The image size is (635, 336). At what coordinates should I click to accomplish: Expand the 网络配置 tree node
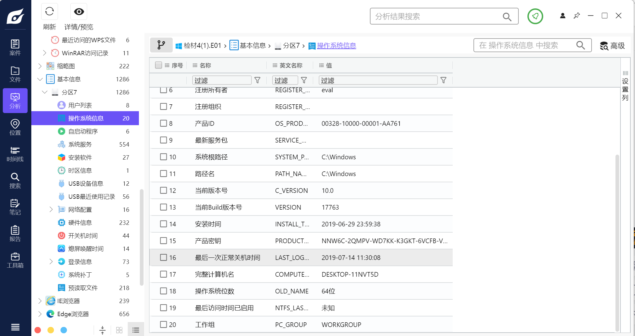[51, 210]
